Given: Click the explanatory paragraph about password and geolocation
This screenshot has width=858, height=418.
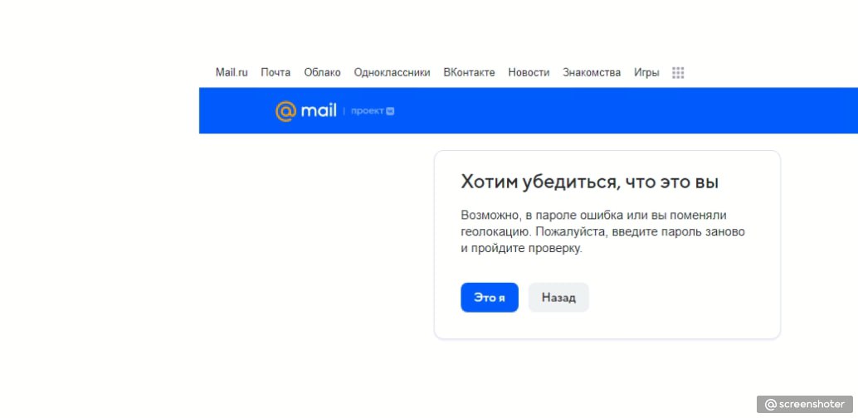Looking at the screenshot, I should pos(602,231).
